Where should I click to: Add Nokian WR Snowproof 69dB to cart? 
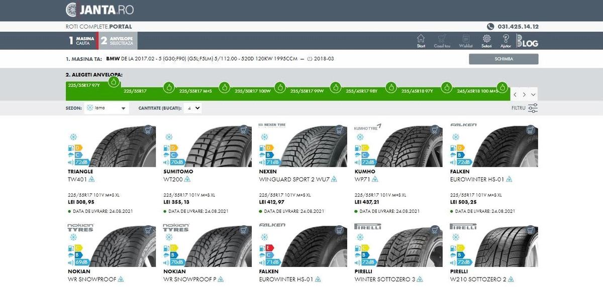pyautogui.click(x=148, y=230)
